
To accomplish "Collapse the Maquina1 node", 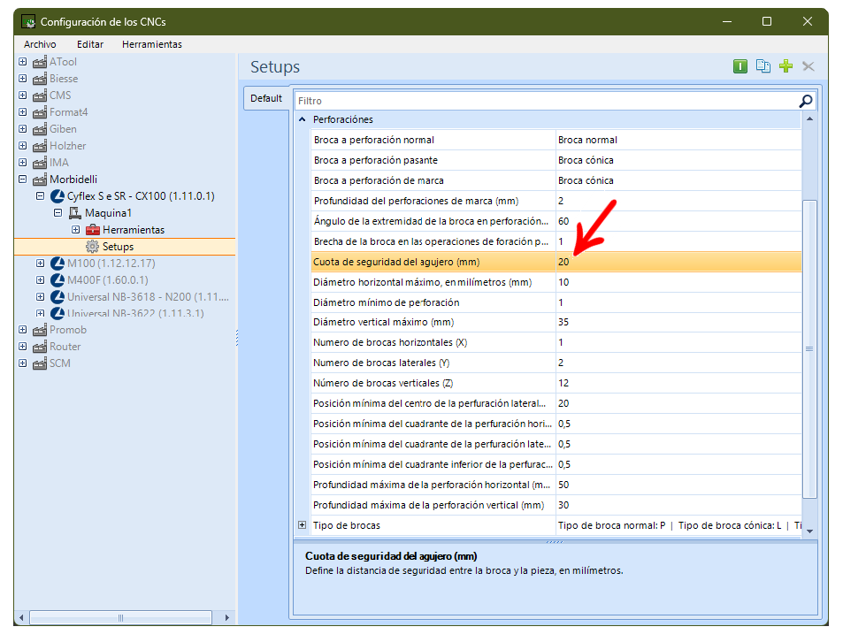I will [58, 213].
